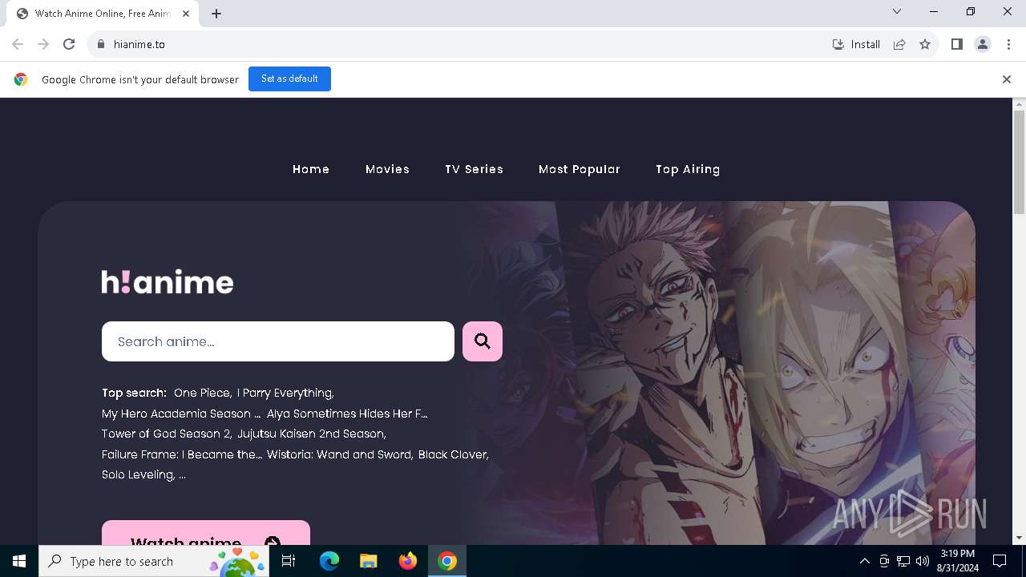Click the hianime logo
The width and height of the screenshot is (1026, 577).
[x=168, y=281]
